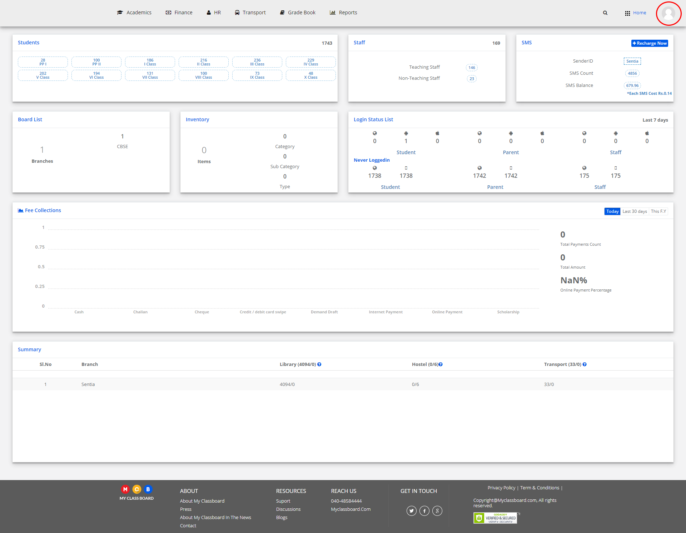Switch fee collections to This F.Y
The width and height of the screenshot is (686, 533).
click(658, 211)
